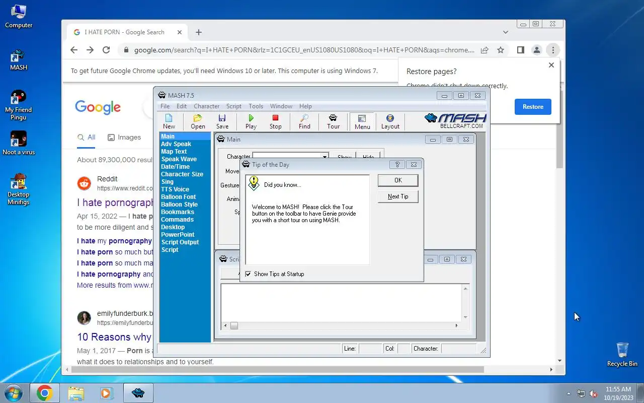Click the red Stop toolbar icon
Screen dimensions: 644x403
(275, 121)
